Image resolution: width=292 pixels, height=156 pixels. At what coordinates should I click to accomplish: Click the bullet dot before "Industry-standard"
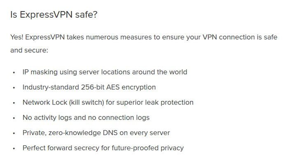click(x=14, y=88)
